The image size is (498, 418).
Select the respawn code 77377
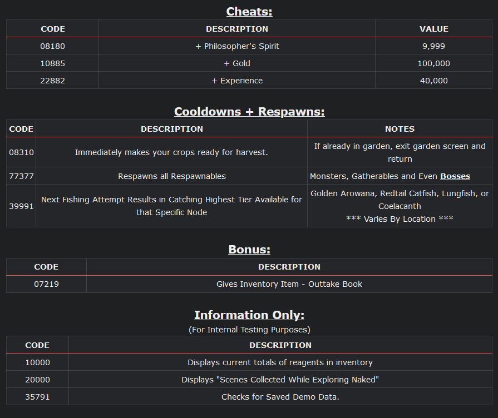click(21, 176)
